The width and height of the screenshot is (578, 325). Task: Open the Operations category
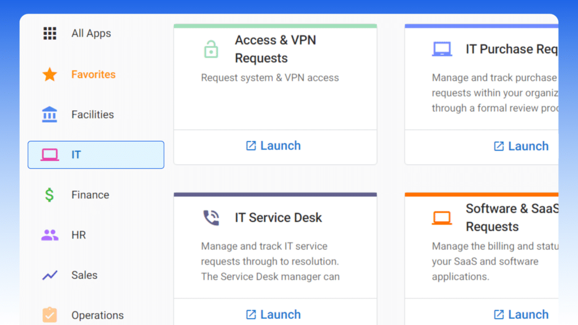97,315
